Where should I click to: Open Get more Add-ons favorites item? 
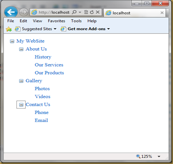tap(85, 29)
